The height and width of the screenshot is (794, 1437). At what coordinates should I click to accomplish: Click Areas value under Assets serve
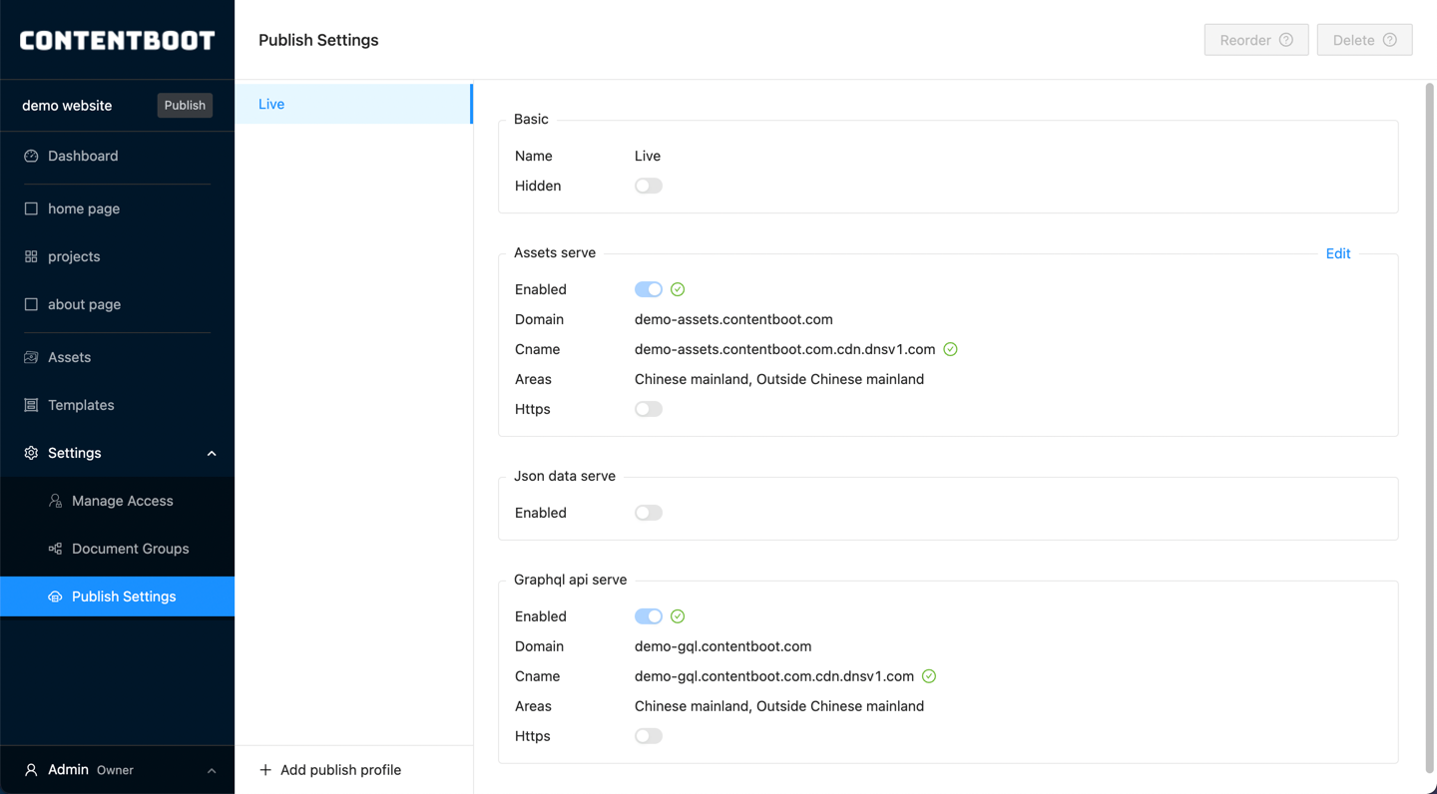pyautogui.click(x=779, y=379)
